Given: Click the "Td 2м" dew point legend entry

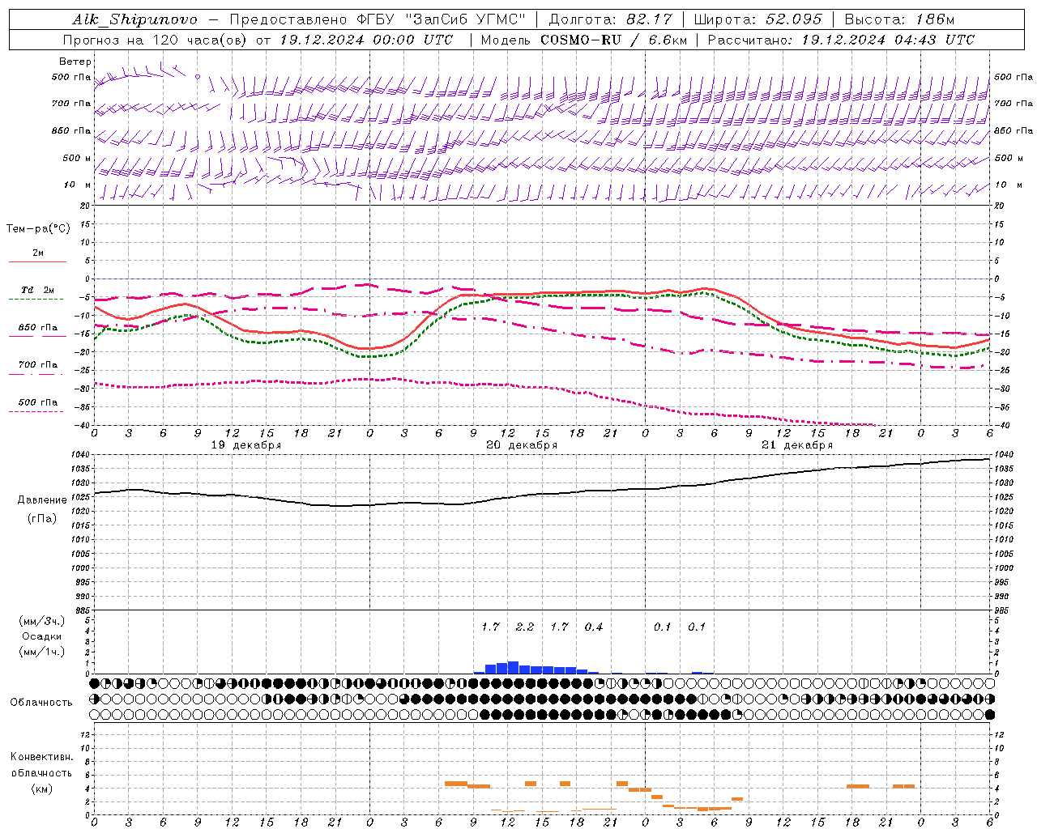Looking at the screenshot, I should point(38,290).
